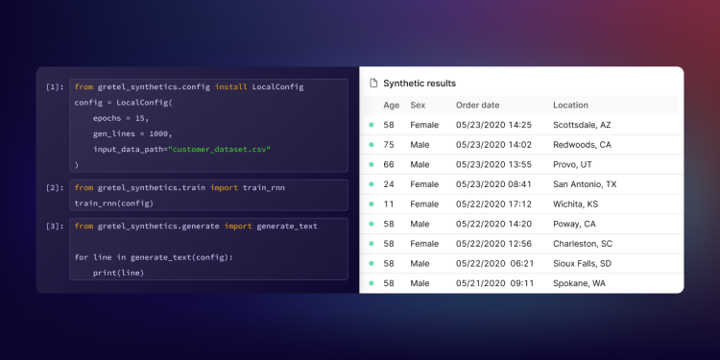720x360 pixels.
Task: Focus notebook cell [3] with generate_text code
Action: click(208, 249)
